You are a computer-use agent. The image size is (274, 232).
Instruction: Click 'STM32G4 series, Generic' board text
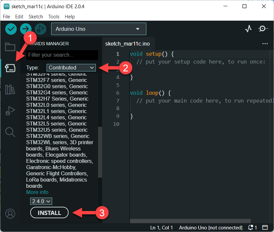point(57,92)
